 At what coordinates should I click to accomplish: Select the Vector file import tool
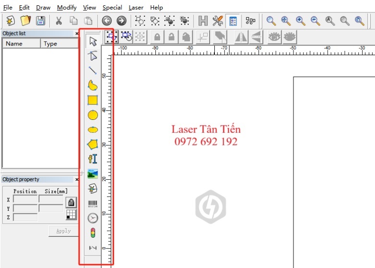coord(93,188)
